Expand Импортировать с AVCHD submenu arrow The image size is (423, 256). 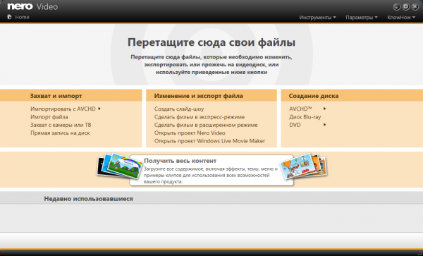click(x=99, y=109)
